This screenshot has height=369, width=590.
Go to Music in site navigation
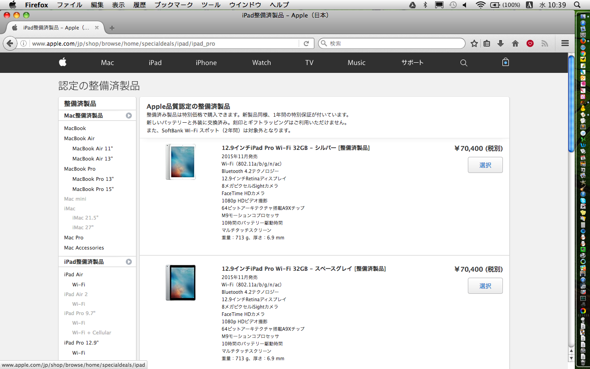pyautogui.click(x=356, y=63)
